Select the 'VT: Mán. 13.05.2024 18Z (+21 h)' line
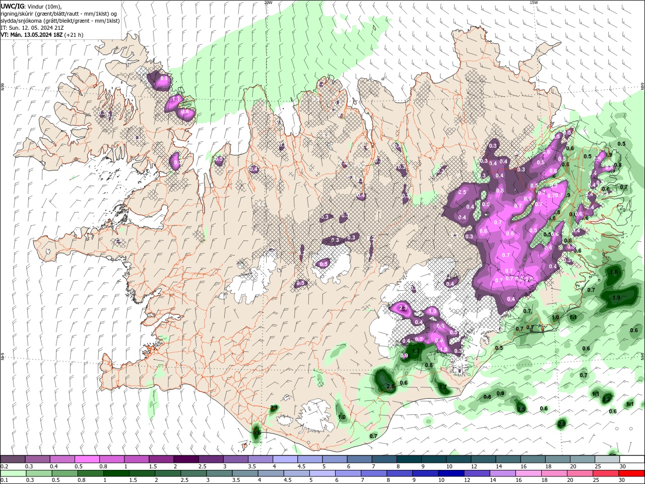Image resolution: width=645 pixels, height=484 pixels. (x=42, y=35)
